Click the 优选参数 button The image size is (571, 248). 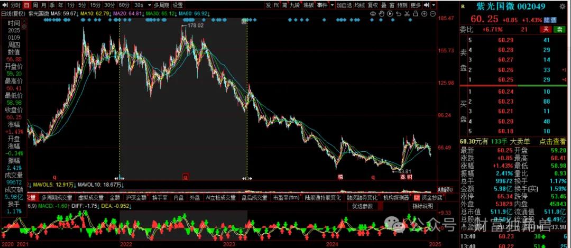click(x=362, y=206)
